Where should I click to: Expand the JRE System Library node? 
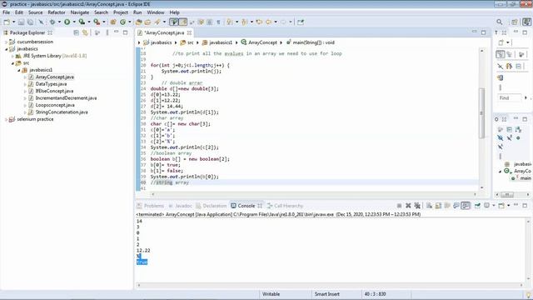[12, 56]
